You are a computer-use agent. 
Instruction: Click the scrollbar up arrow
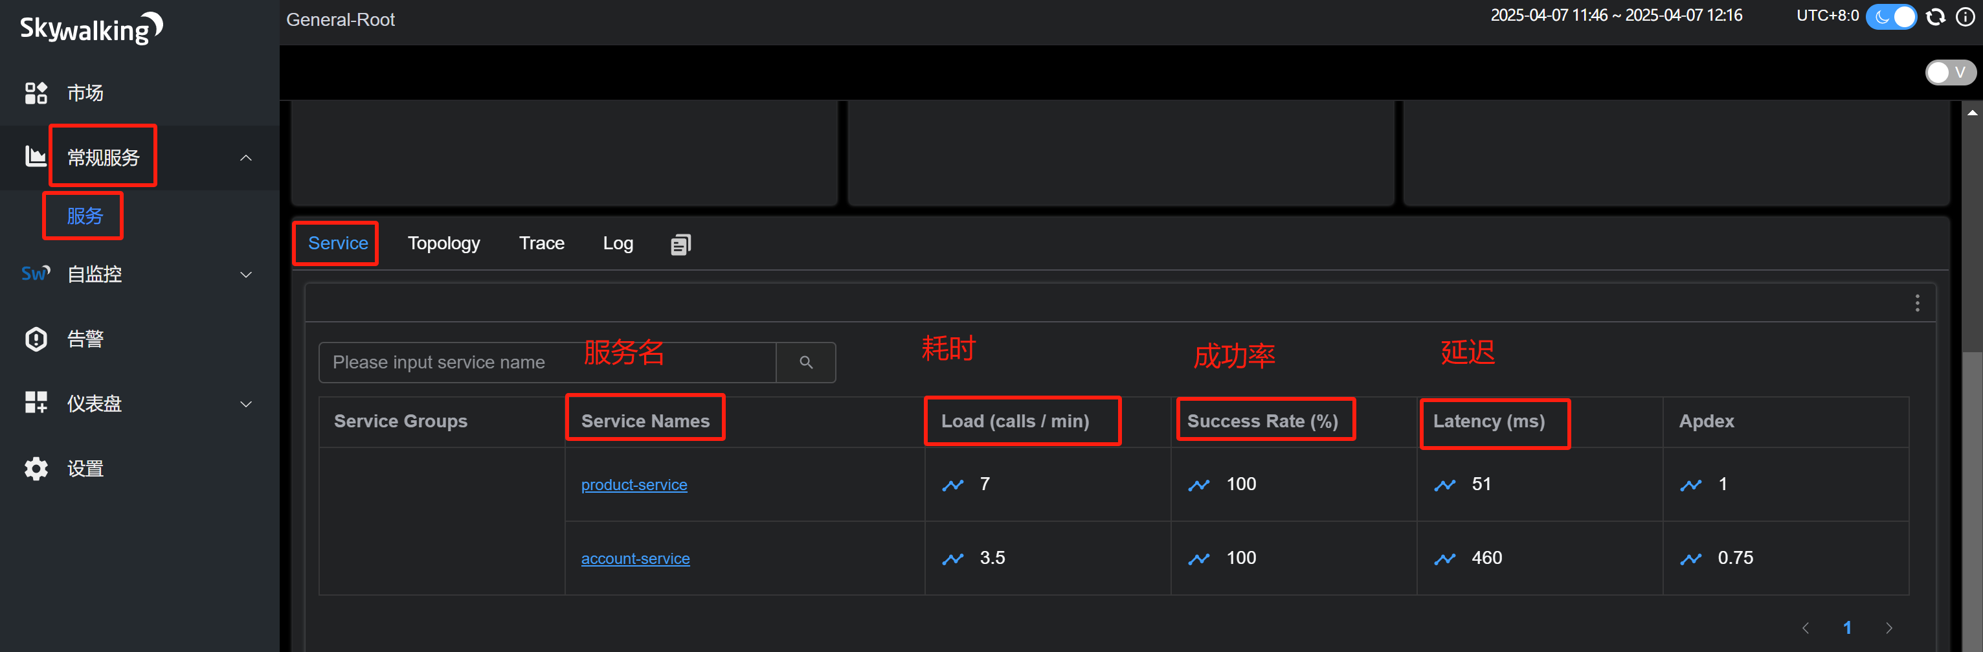coord(1972,113)
